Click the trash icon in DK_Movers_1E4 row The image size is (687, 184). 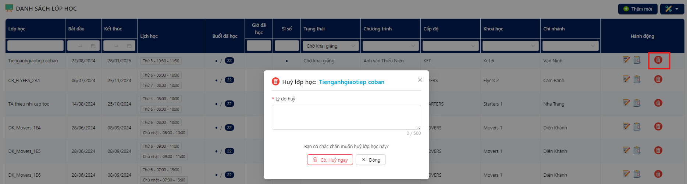[658, 126]
